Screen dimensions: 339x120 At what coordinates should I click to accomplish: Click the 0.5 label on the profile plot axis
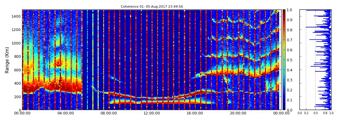point(316,113)
